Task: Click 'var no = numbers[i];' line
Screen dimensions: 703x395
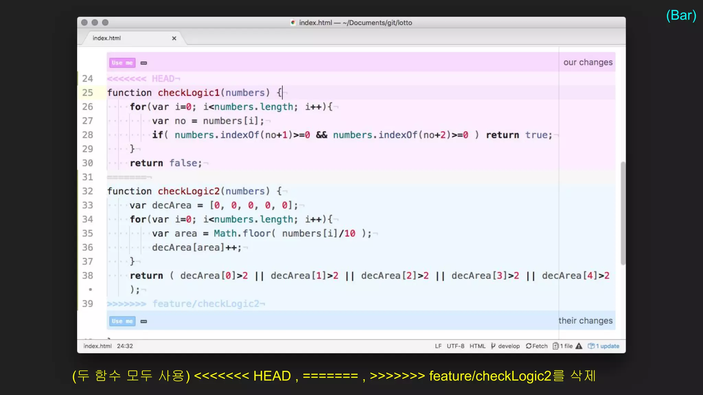Action: pos(208,121)
